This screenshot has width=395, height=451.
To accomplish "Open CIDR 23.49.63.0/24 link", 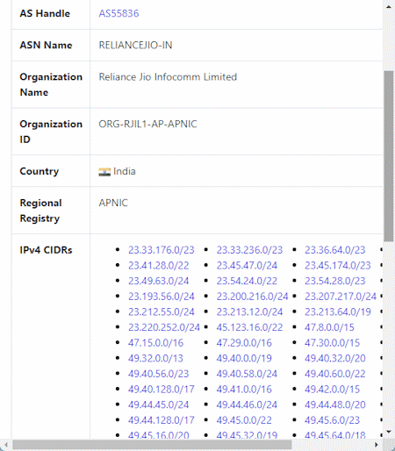I will point(159,281).
